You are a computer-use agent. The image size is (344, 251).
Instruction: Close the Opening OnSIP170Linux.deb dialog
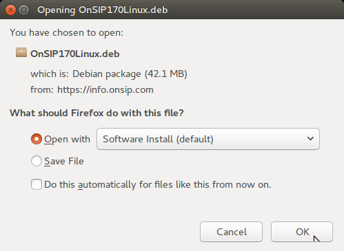pos(10,10)
